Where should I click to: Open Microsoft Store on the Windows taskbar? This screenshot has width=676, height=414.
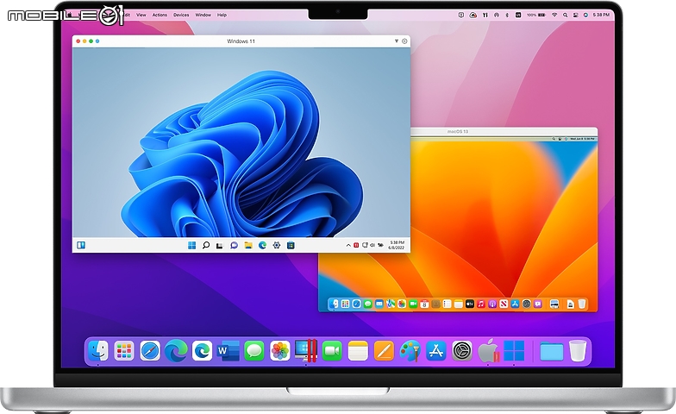pos(291,245)
